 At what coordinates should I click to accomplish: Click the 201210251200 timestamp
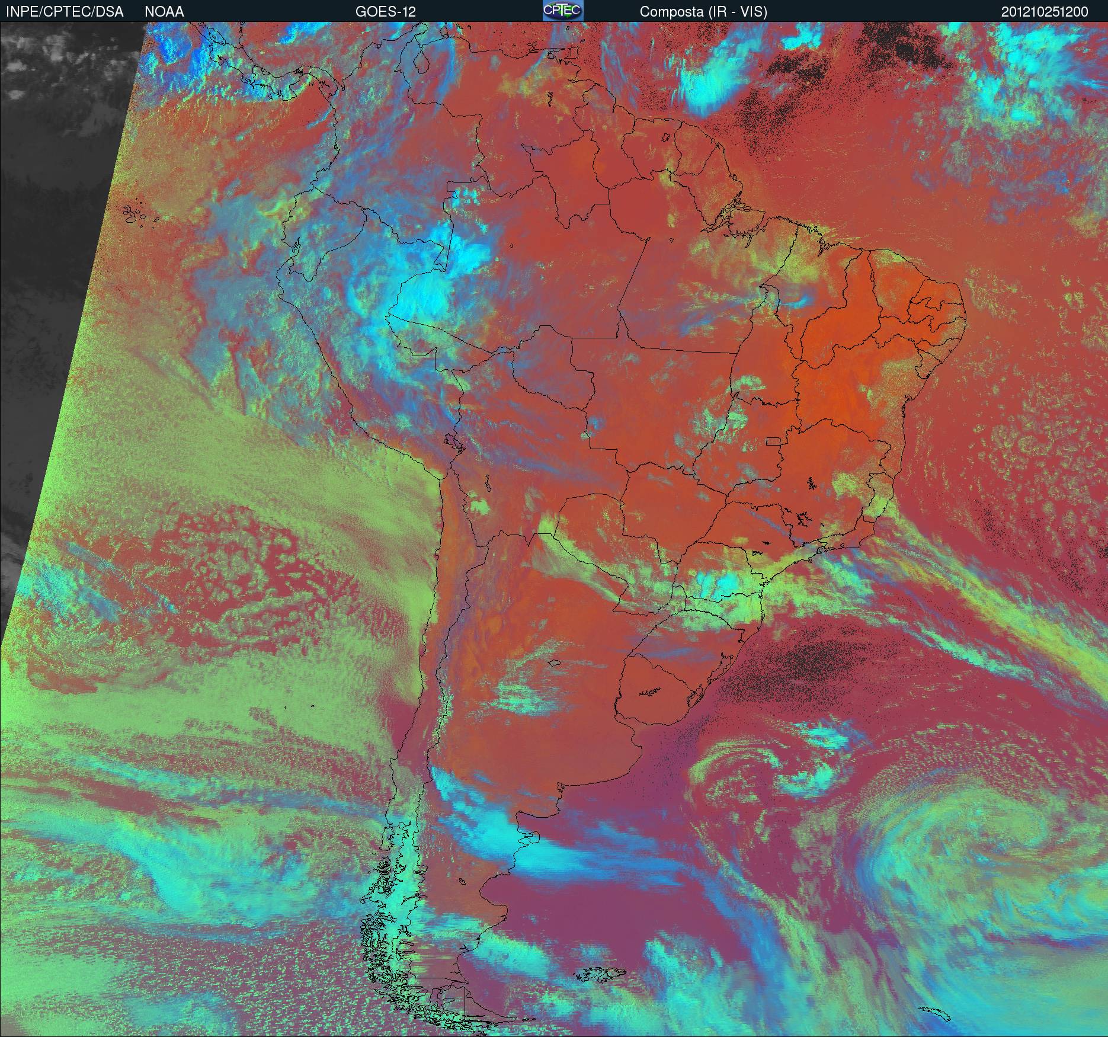point(1045,12)
